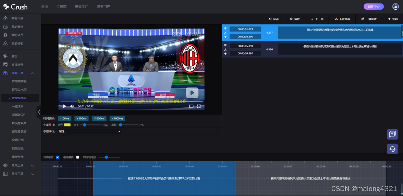Viewport: 403px width, 196px height.
Task: Click the large play overlay on the video
Action: tap(192, 93)
